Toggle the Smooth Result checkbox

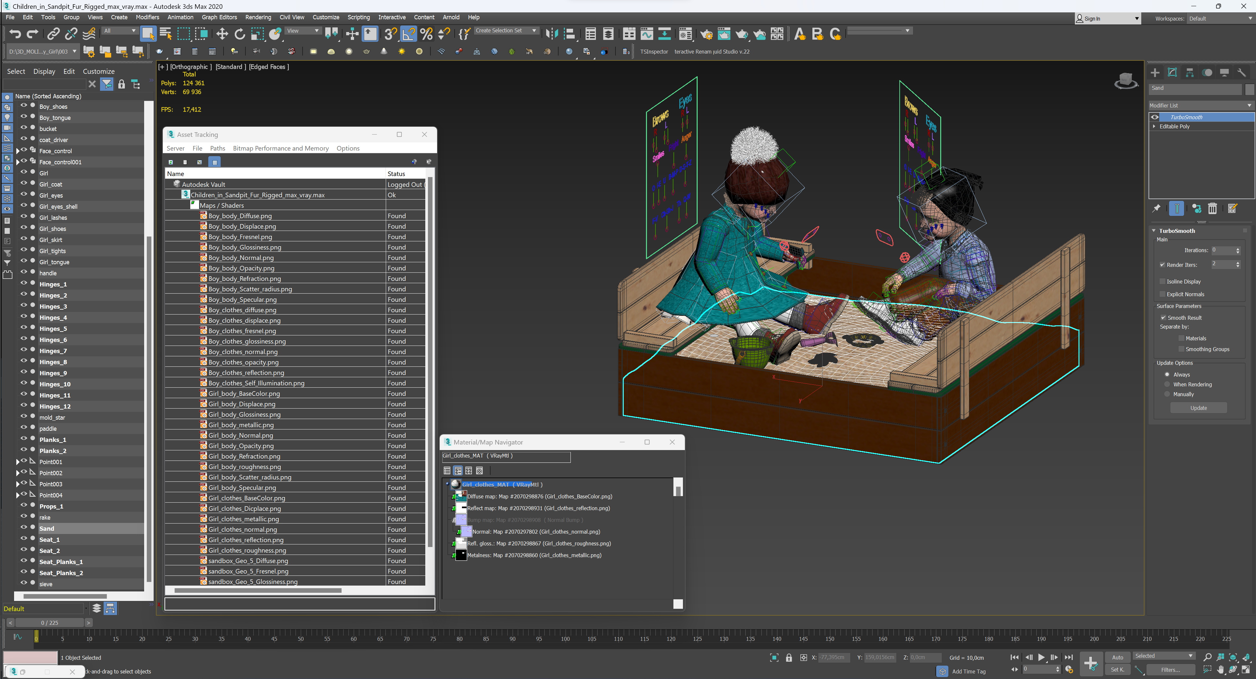coord(1163,317)
